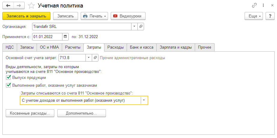Viewport: 277px width, 138px height.
Task: Open account 713.8 details icon
Action: click(95, 58)
